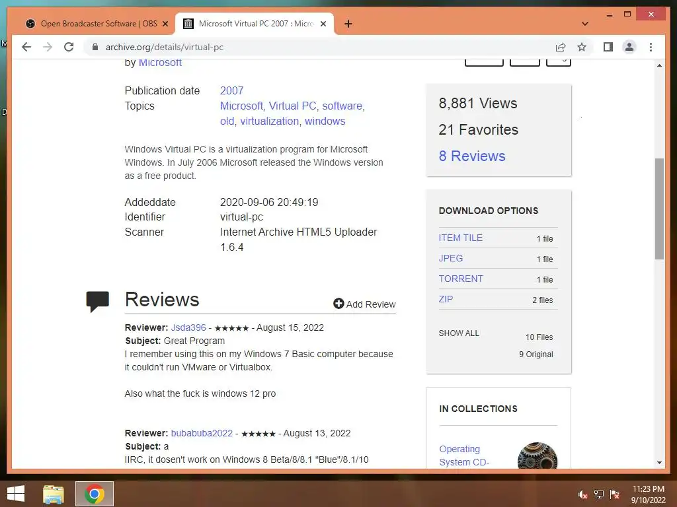Open the network tray icon
The height and width of the screenshot is (507, 677).
[x=599, y=494]
